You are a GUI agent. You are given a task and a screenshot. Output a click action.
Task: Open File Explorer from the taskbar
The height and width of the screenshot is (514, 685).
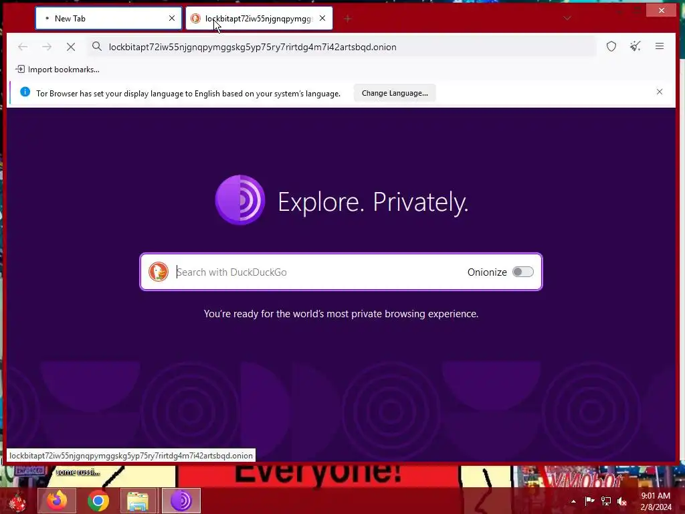[138, 501]
